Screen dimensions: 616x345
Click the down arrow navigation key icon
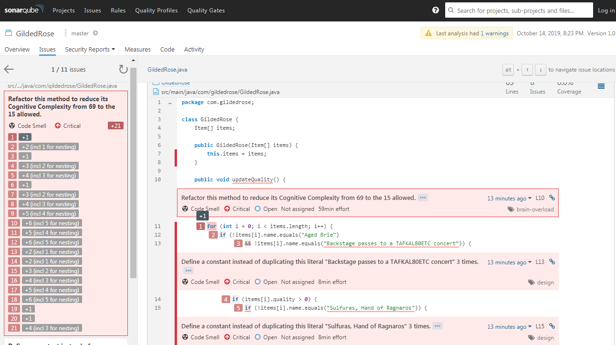click(x=540, y=69)
